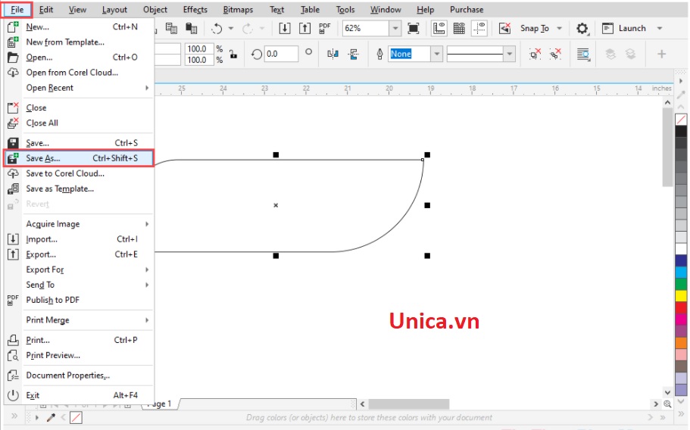Open the Options gear icon
The image size is (690, 430).
point(582,29)
